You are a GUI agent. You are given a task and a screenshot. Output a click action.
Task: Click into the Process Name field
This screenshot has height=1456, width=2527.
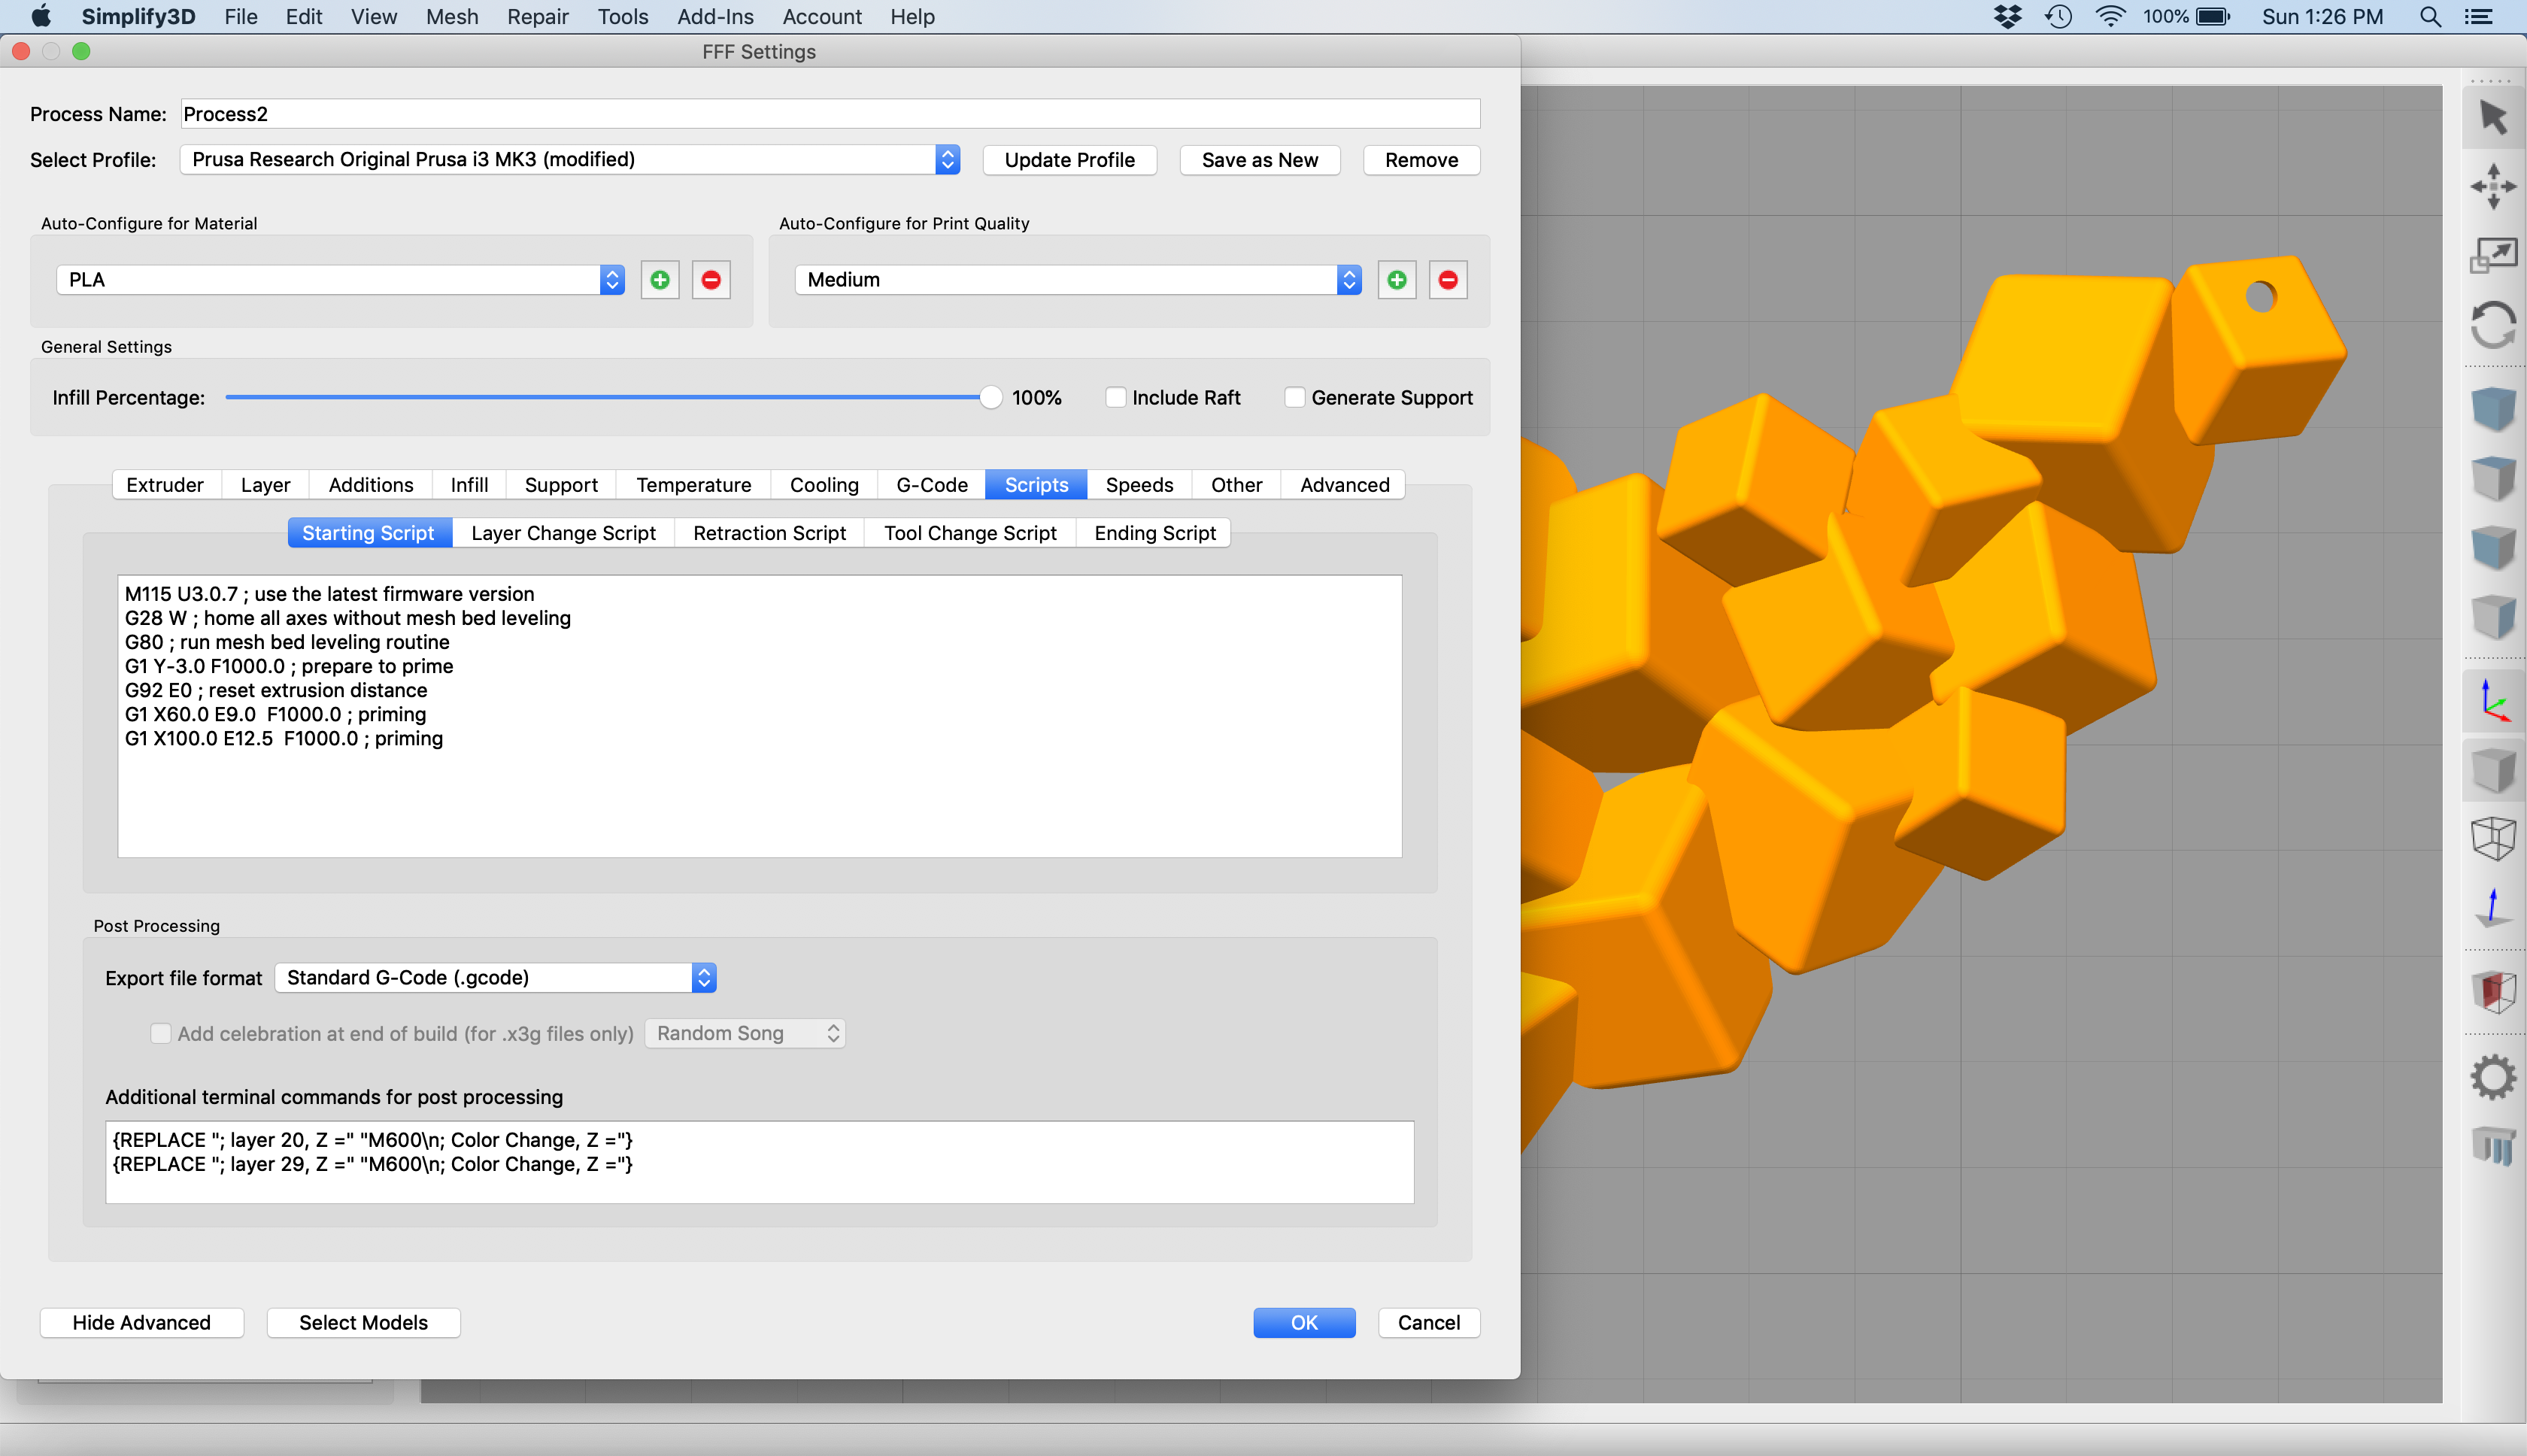pos(830,114)
